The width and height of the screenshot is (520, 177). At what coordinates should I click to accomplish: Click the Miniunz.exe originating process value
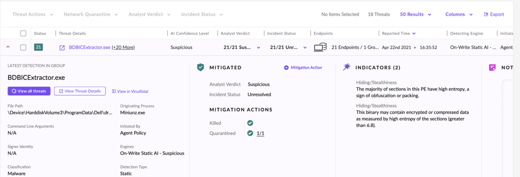click(x=132, y=113)
